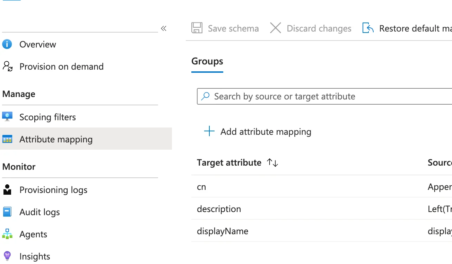This screenshot has height=264, width=452.
Task: Click the Overview info icon
Action: point(7,44)
